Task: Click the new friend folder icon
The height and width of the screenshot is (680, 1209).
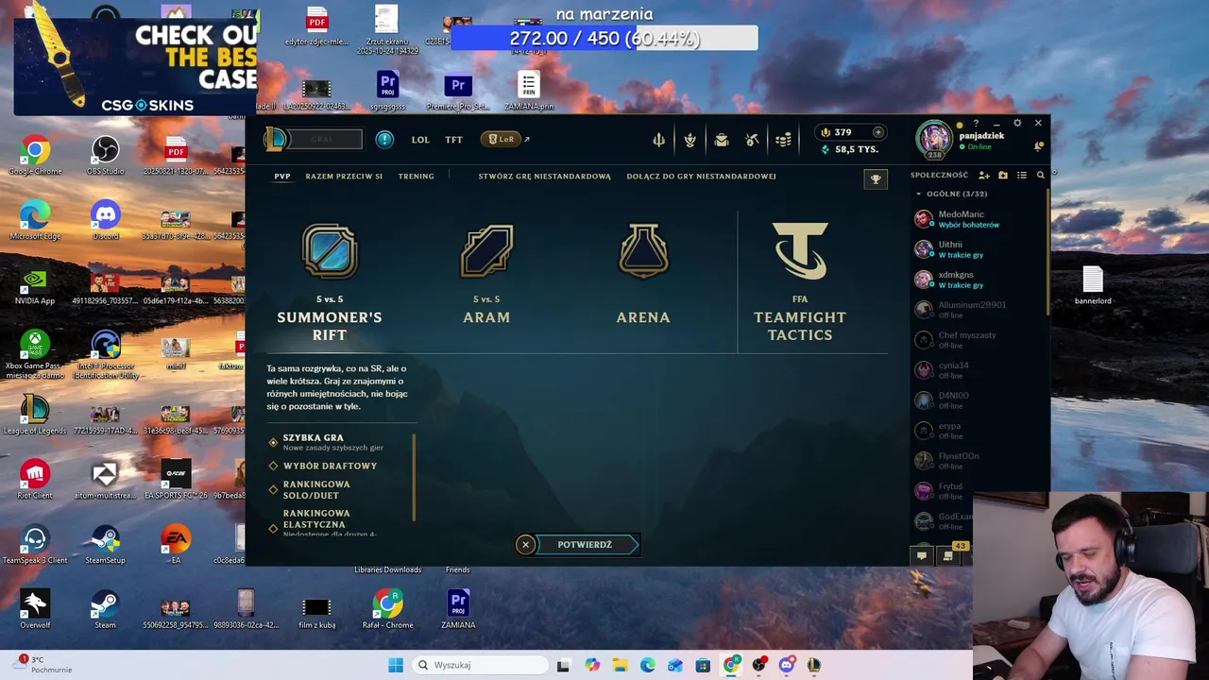Action: [x=1003, y=175]
